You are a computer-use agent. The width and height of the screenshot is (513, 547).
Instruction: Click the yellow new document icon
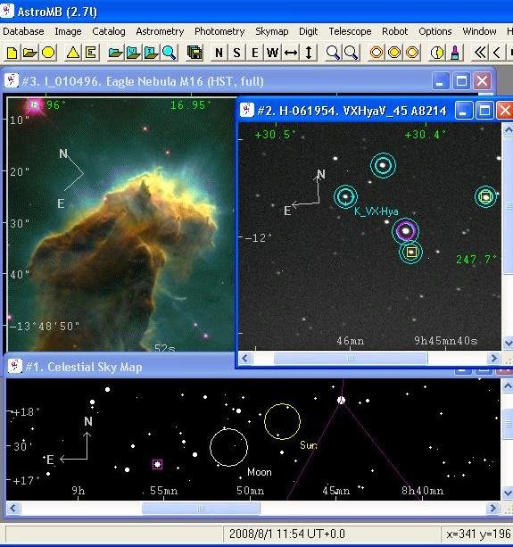(12, 53)
